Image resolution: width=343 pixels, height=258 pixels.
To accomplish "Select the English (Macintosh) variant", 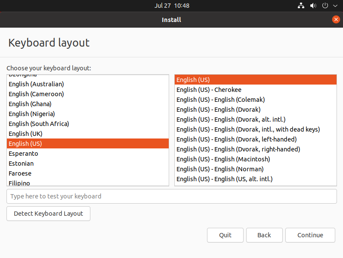I will [256, 159].
